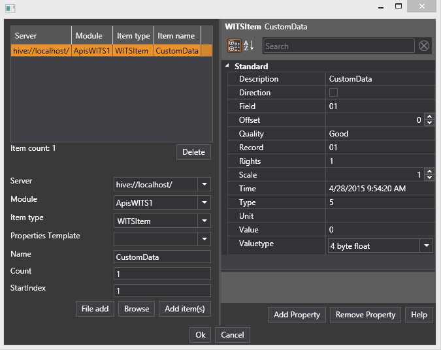Collapse the Standard property group

[x=227, y=66]
